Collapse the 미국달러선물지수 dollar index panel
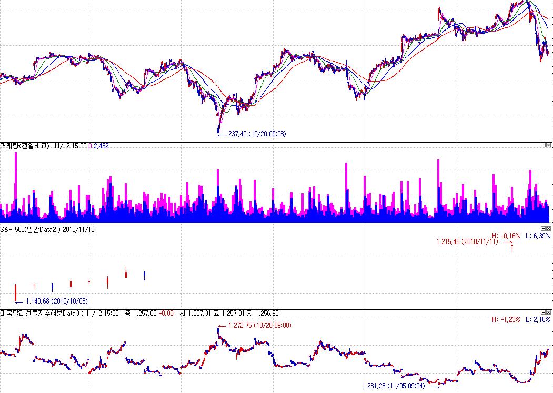 [543, 313]
